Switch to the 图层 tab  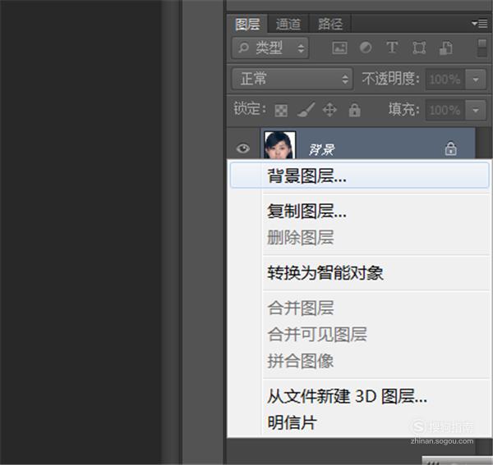coord(247,24)
